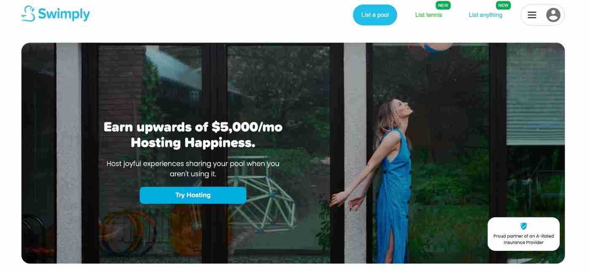
Task: Click the Try Hosting button
Action: [x=193, y=195]
